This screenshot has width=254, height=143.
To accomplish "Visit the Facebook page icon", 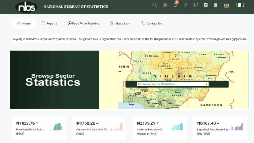I will [185, 5].
